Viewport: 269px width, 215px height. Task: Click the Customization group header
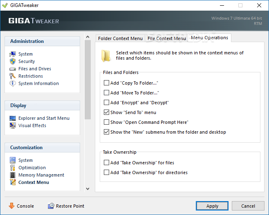pos(42,148)
